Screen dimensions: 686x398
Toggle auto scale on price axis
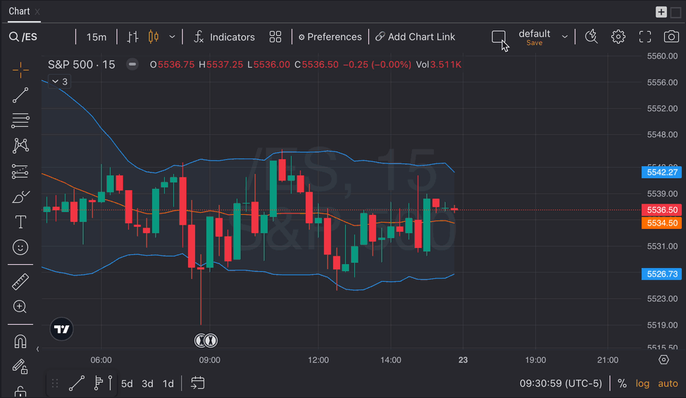(x=668, y=383)
